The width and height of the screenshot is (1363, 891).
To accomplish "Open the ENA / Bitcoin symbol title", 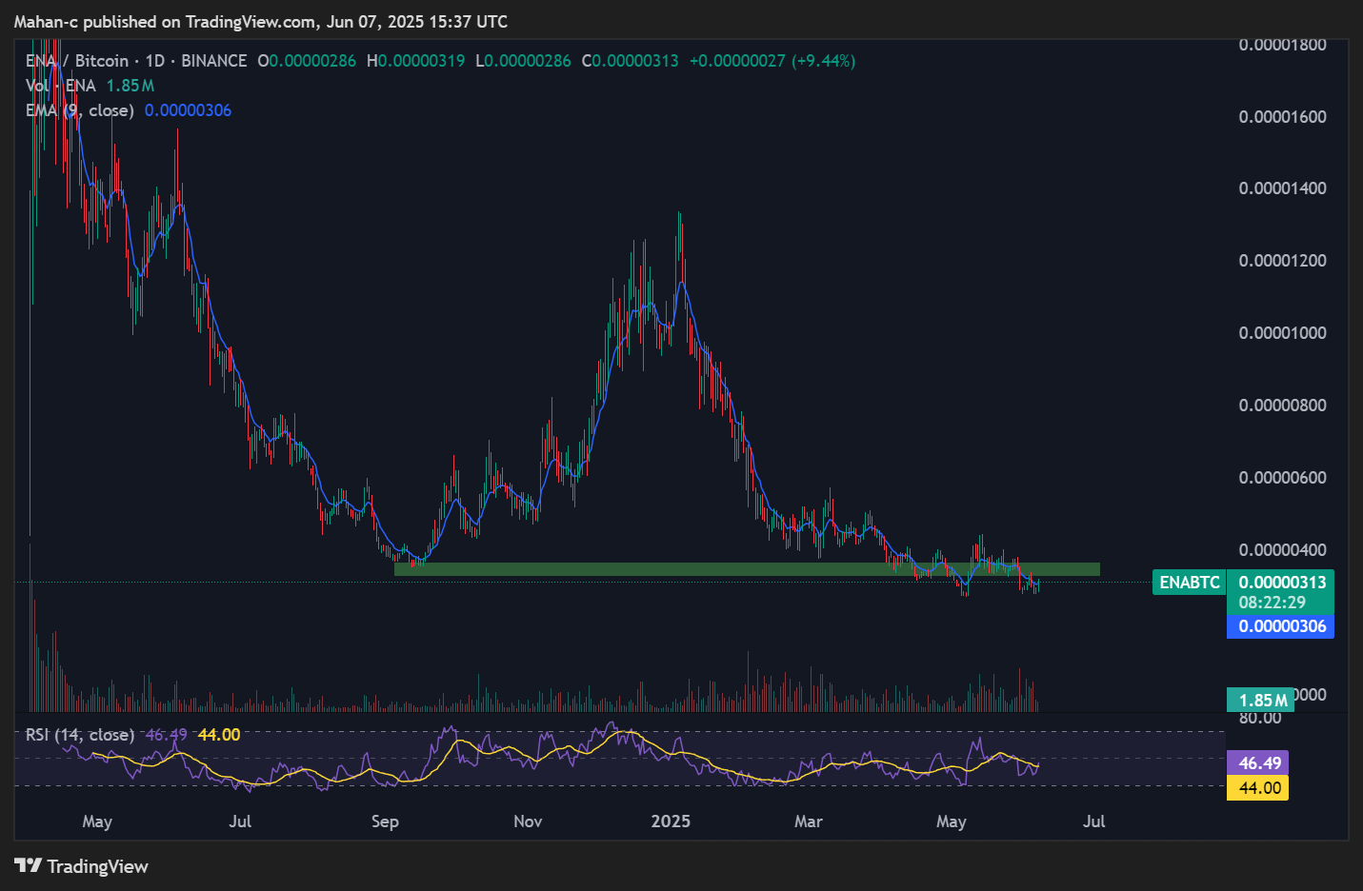I will 76,61.
